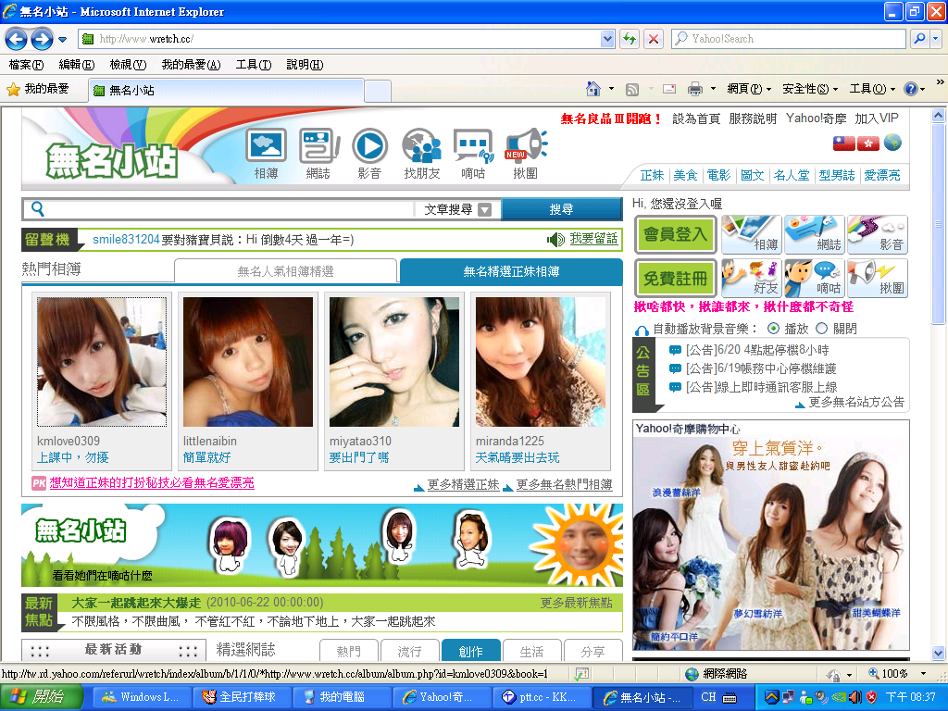948x711 pixels.
Task: Open the 檢視(V) menu
Action: 128,65
